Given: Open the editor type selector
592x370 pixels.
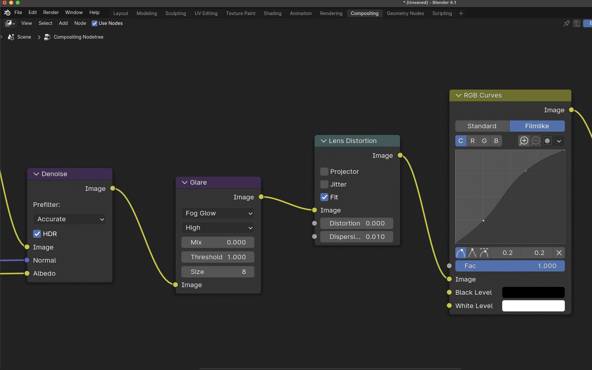Looking at the screenshot, I should click(10, 23).
